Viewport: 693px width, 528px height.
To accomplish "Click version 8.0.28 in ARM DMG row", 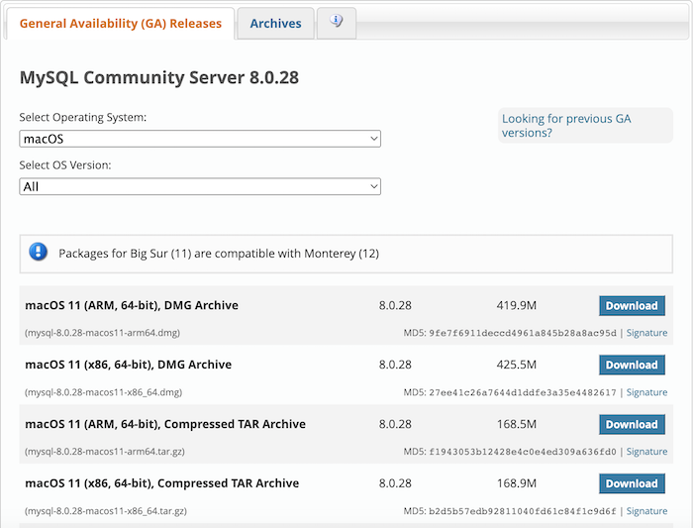I will click(395, 305).
